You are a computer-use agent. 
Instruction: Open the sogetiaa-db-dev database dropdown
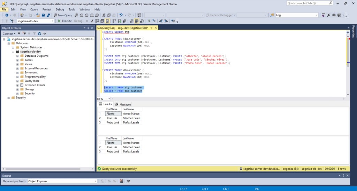(53, 21)
